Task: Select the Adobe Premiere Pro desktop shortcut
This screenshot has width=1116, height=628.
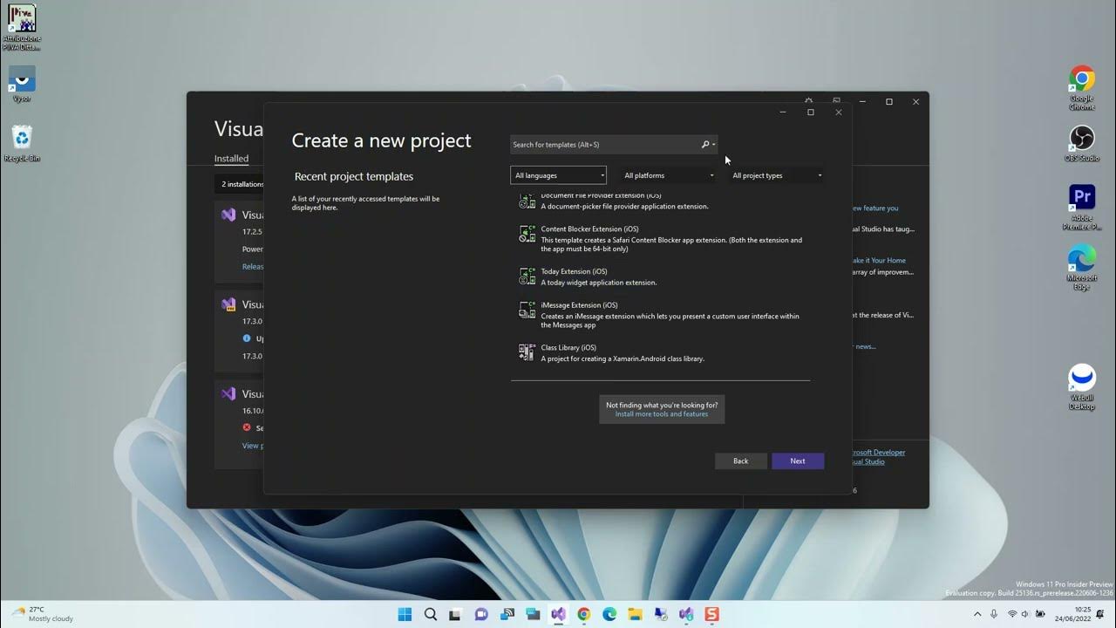Action: [x=1082, y=208]
